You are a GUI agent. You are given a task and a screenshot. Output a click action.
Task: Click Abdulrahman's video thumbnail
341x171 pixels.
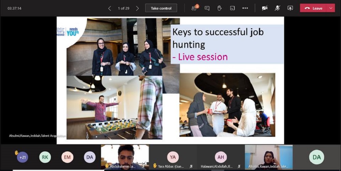[125, 156]
